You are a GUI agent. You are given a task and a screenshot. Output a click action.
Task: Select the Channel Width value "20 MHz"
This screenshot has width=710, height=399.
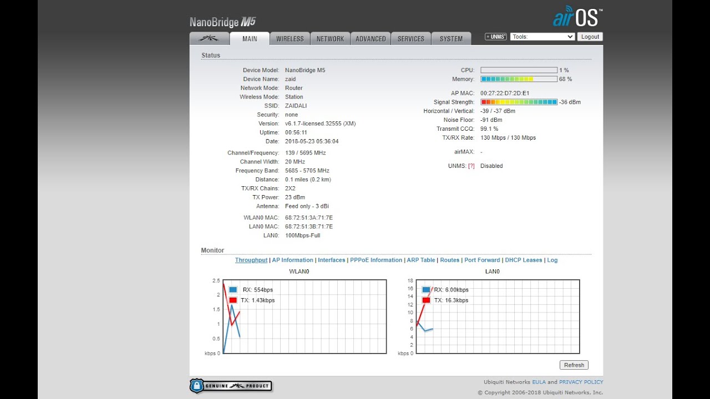pyautogui.click(x=295, y=162)
